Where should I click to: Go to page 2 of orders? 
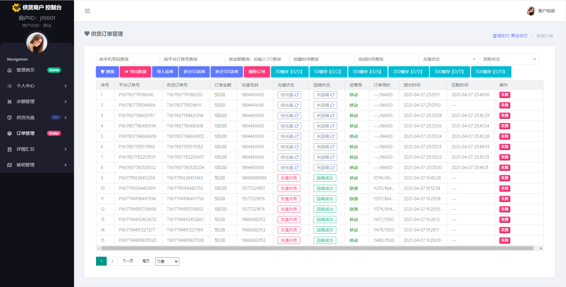(x=112, y=261)
